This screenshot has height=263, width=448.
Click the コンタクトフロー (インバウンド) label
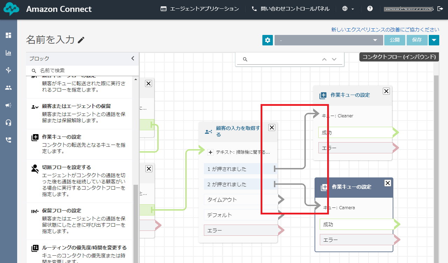pos(399,57)
